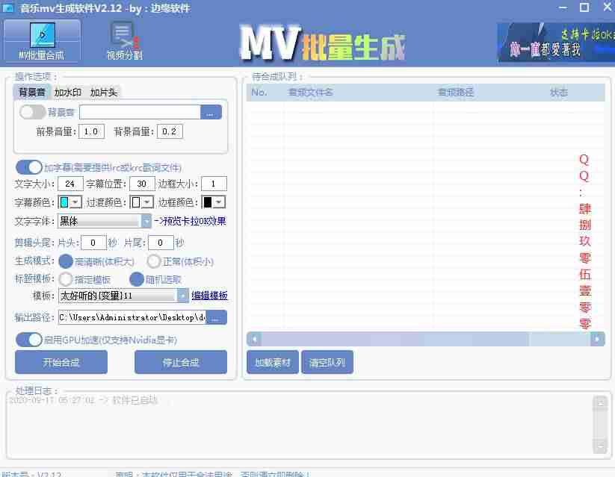Browse for the output path folder
The width and height of the screenshot is (615, 477).
click(x=216, y=317)
